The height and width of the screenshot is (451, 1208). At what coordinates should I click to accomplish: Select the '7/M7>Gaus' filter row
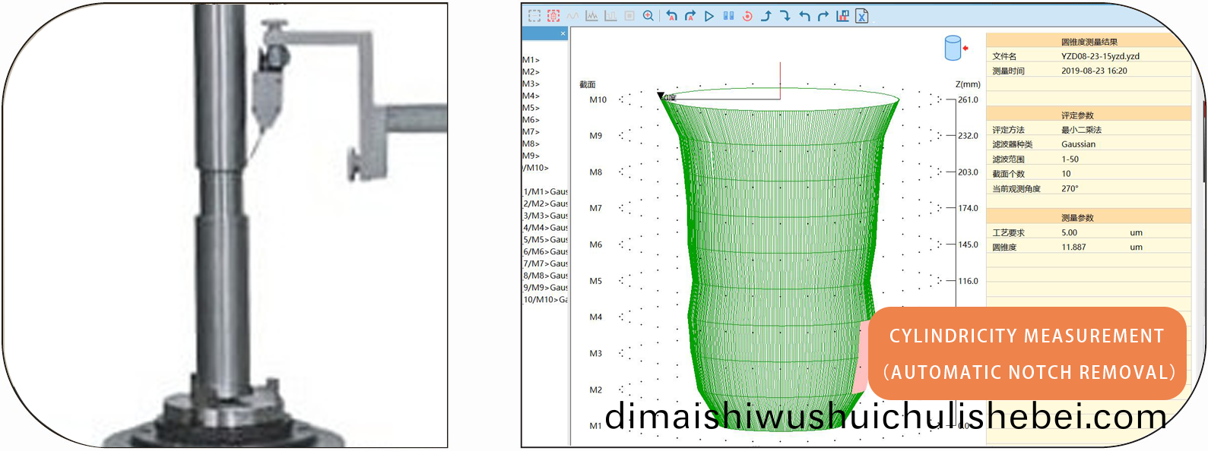coord(545,263)
